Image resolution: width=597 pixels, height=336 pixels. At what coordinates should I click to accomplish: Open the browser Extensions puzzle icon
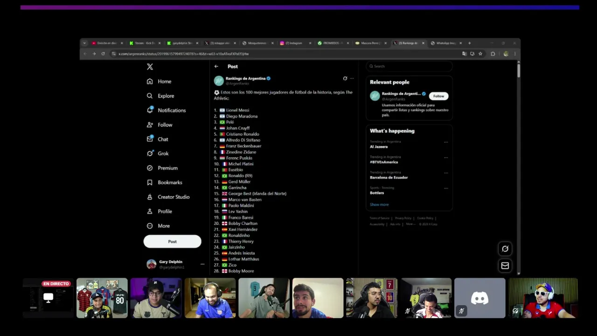tap(493, 54)
